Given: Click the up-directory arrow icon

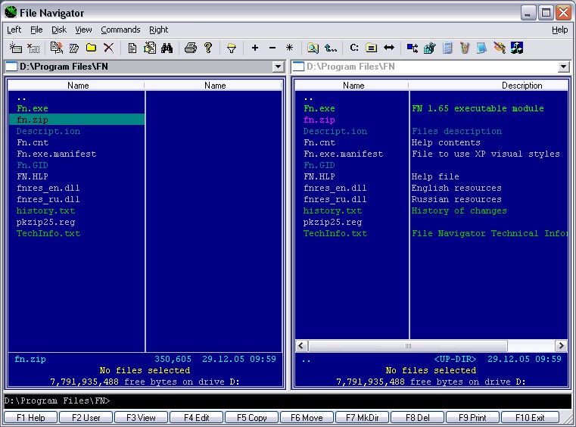Looking at the screenshot, I should pyautogui.click(x=330, y=48).
